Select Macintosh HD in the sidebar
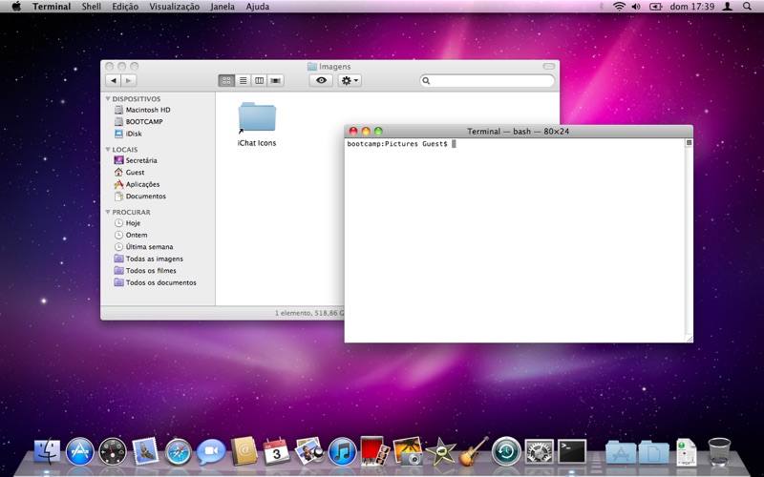 tap(147, 111)
